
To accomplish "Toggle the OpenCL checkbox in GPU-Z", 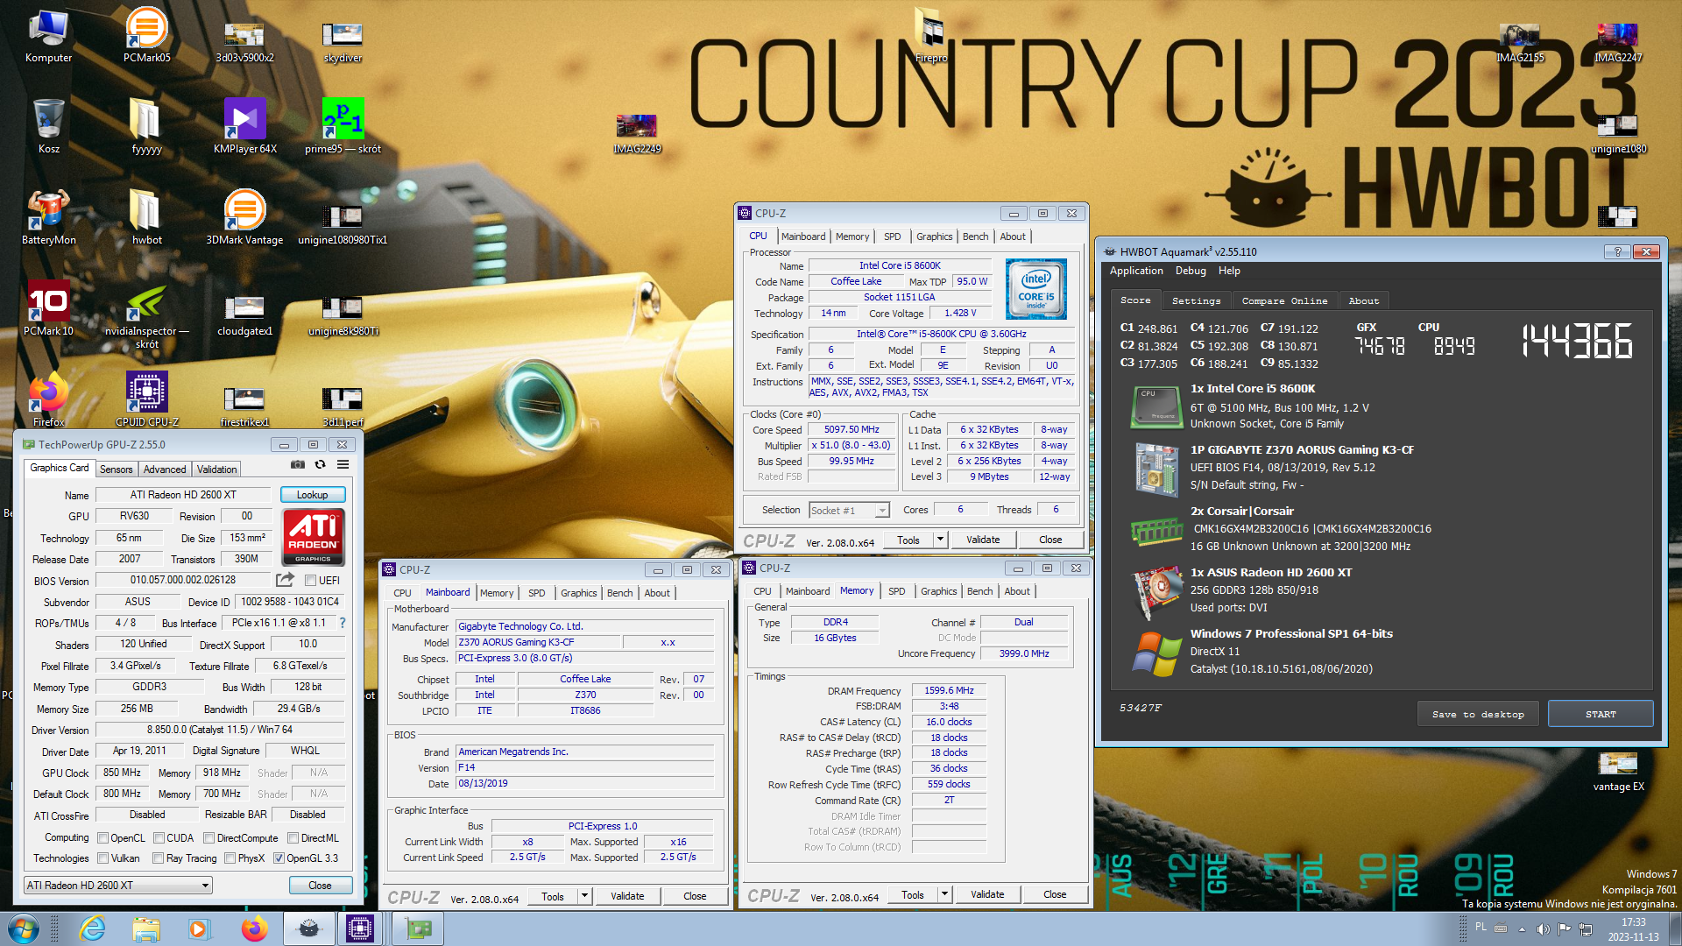I will point(103,838).
